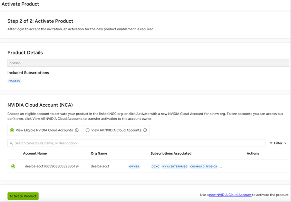Click the dealba-acct org name cell
This screenshot has height=202, width=291.
(100, 166)
